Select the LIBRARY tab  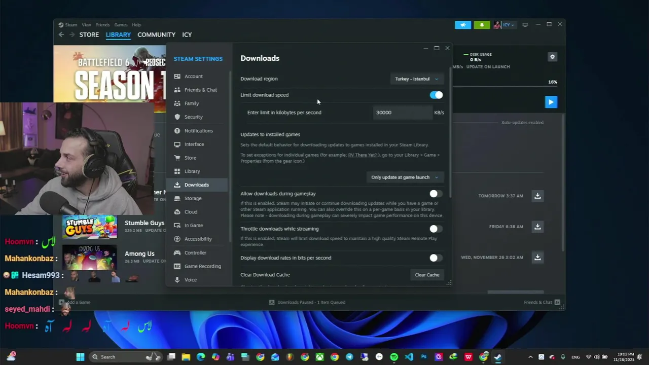(118, 34)
